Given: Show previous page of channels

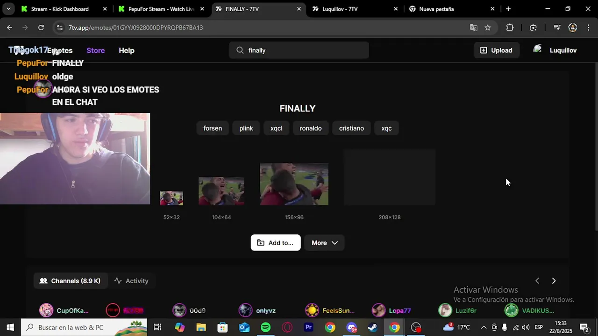Looking at the screenshot, I should pyautogui.click(x=537, y=281).
